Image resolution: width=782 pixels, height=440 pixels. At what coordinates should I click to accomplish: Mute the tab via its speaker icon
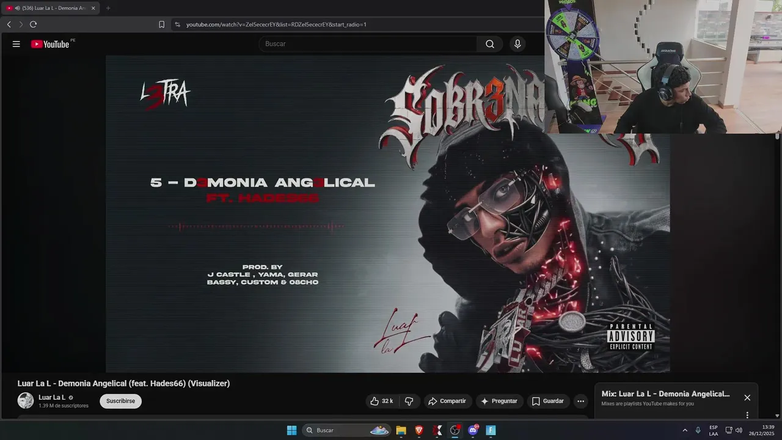17,8
